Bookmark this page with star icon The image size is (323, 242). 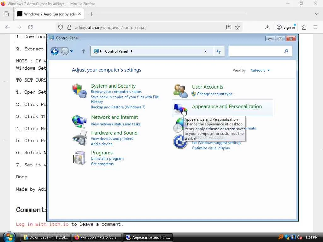[238, 27]
